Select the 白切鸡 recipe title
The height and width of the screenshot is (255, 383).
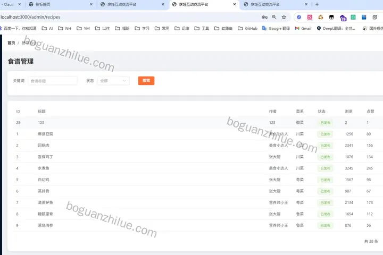(x=44, y=180)
